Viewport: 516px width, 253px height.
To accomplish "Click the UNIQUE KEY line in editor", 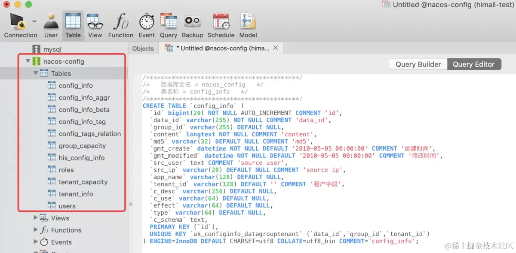I will tap(290, 234).
